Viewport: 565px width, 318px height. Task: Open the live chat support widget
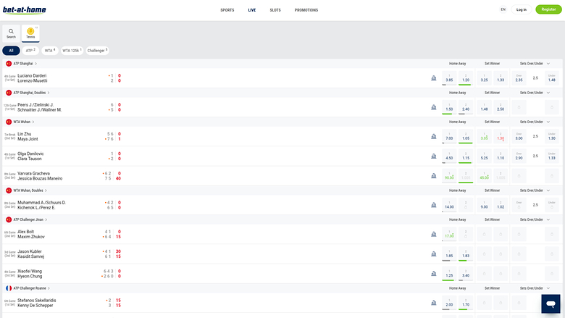point(551,304)
